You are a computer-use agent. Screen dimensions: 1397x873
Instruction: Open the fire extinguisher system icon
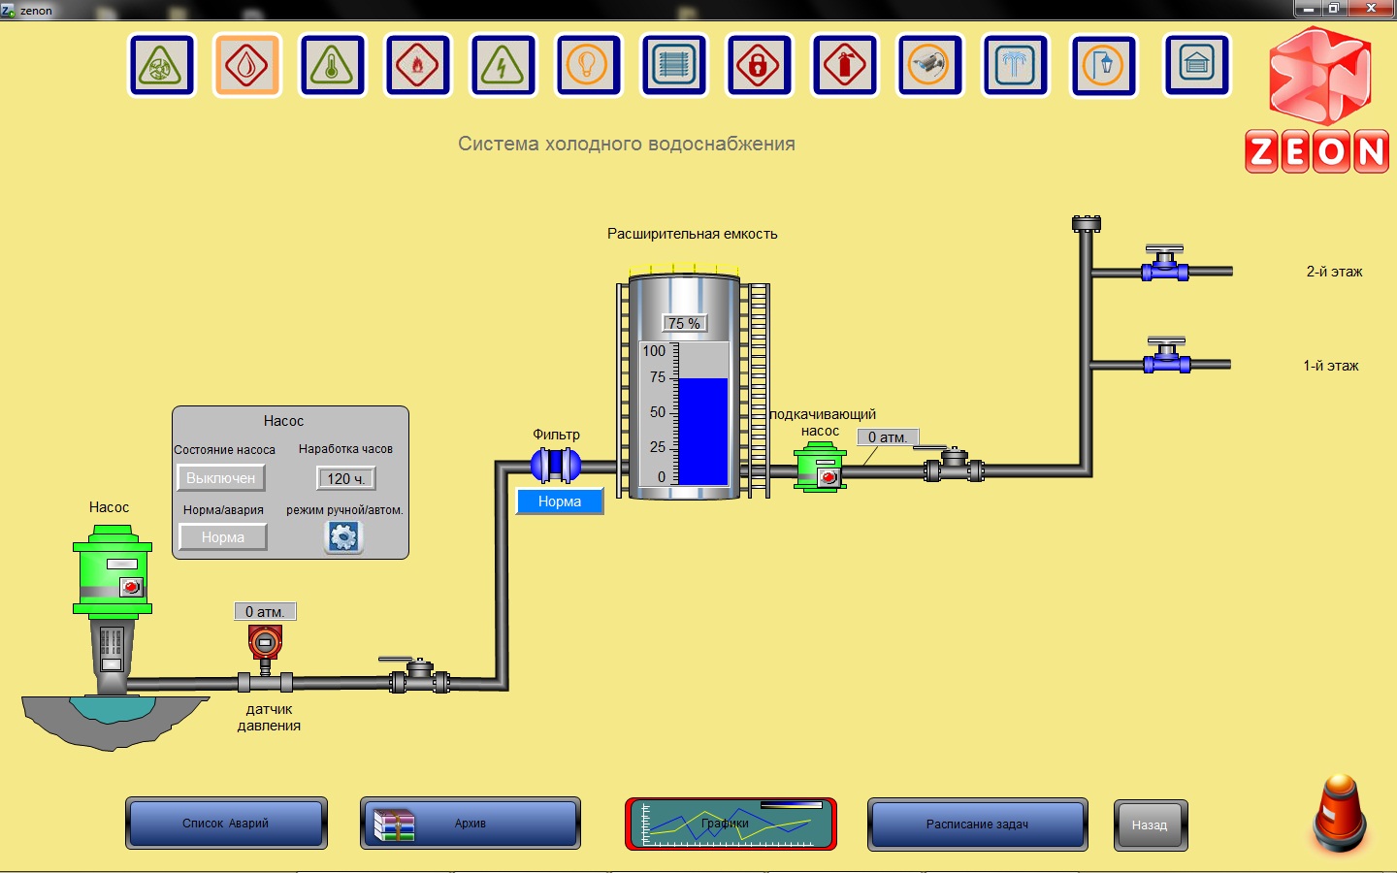coord(845,66)
